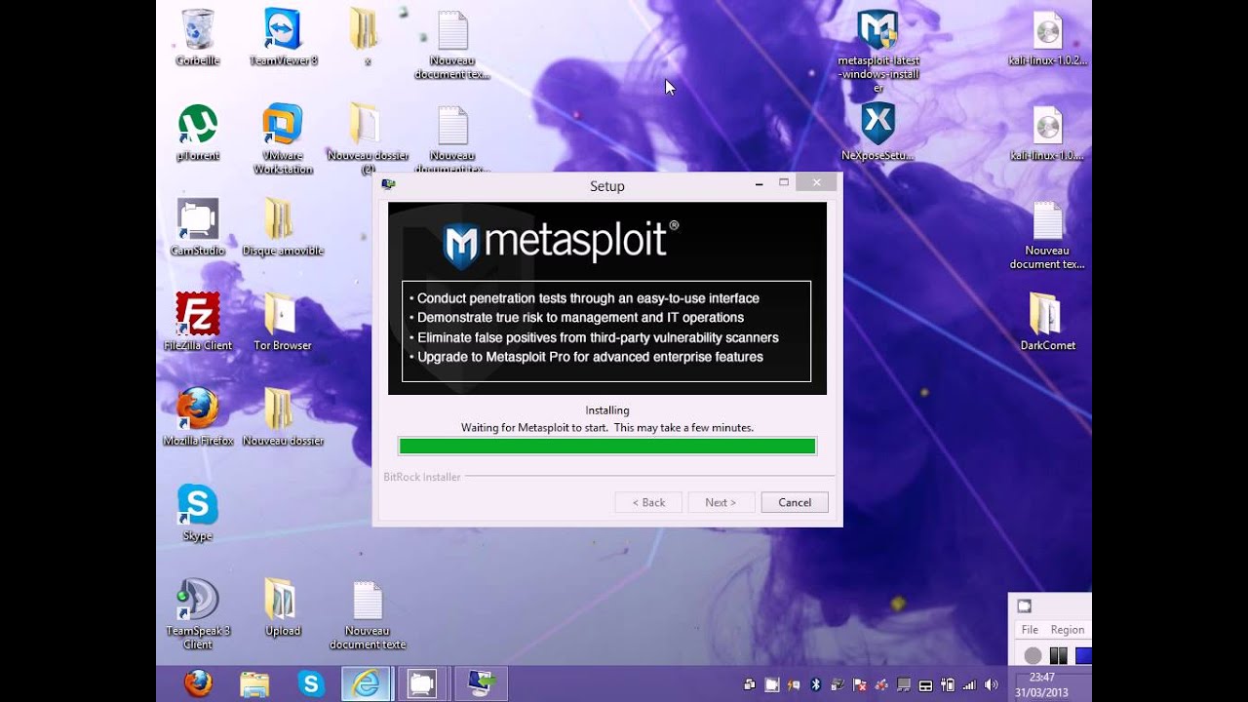
Task: Select the NeXposeSetup installer icon
Action: click(878, 133)
